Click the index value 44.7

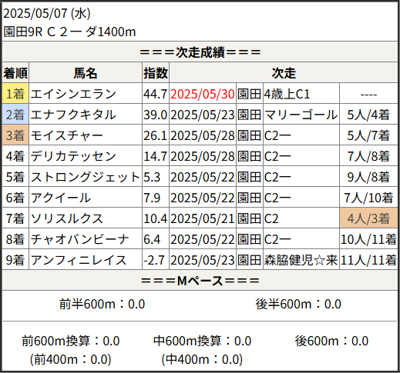point(156,94)
